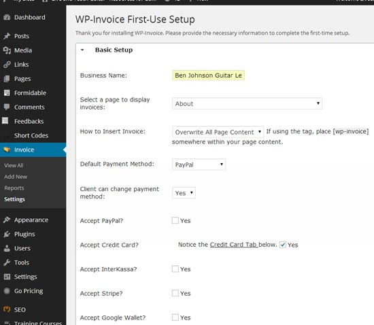Click the Comments bubble icon

click(7, 107)
